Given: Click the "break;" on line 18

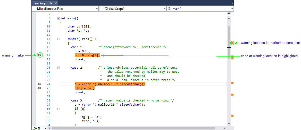Looking at the screenshot, I should (80, 59).
